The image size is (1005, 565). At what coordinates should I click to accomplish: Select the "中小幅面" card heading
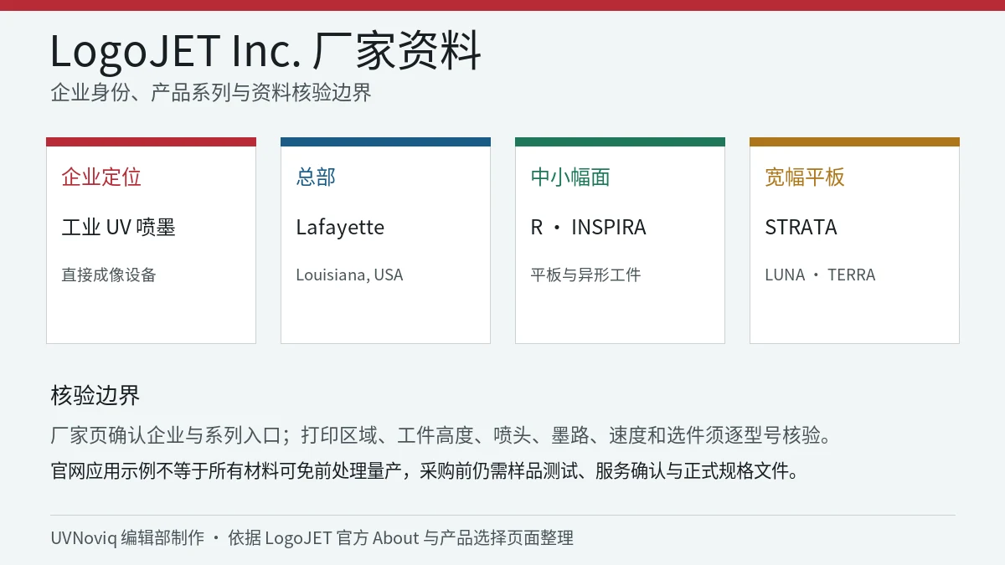point(570,177)
